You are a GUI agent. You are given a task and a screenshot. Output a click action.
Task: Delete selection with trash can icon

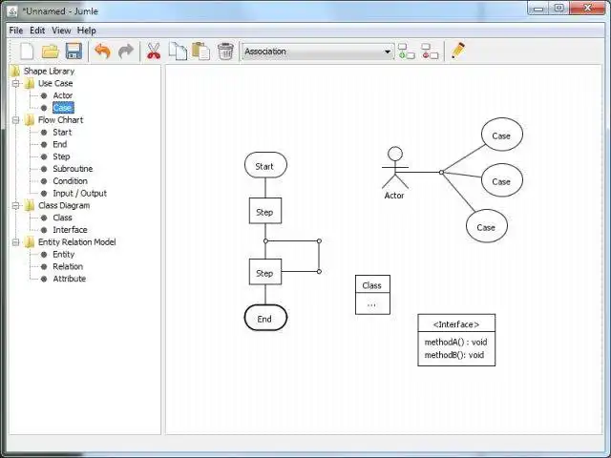point(225,51)
